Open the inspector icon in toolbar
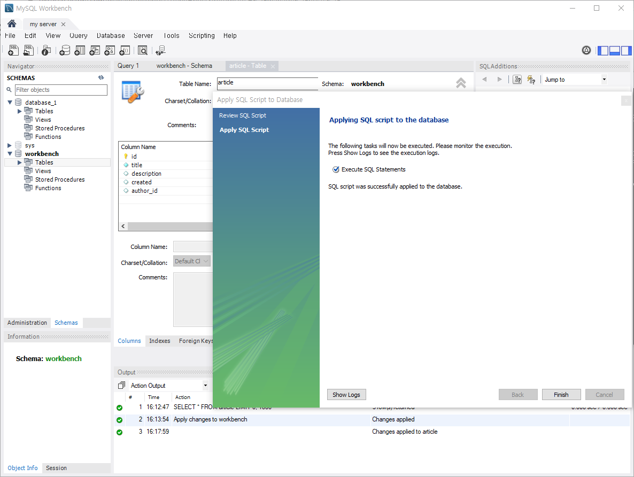 pyautogui.click(x=47, y=50)
